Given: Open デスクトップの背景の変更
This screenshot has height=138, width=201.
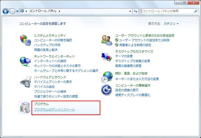Looking at the screenshot, I should (x=132, y=61).
